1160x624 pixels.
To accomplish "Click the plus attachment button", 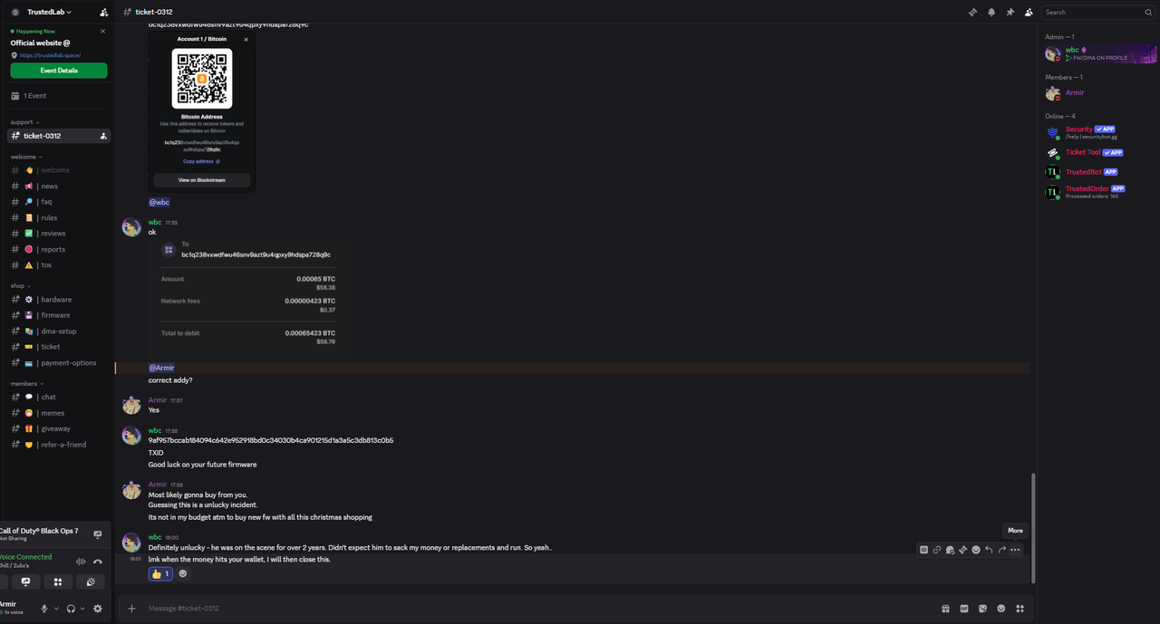I will (131, 609).
